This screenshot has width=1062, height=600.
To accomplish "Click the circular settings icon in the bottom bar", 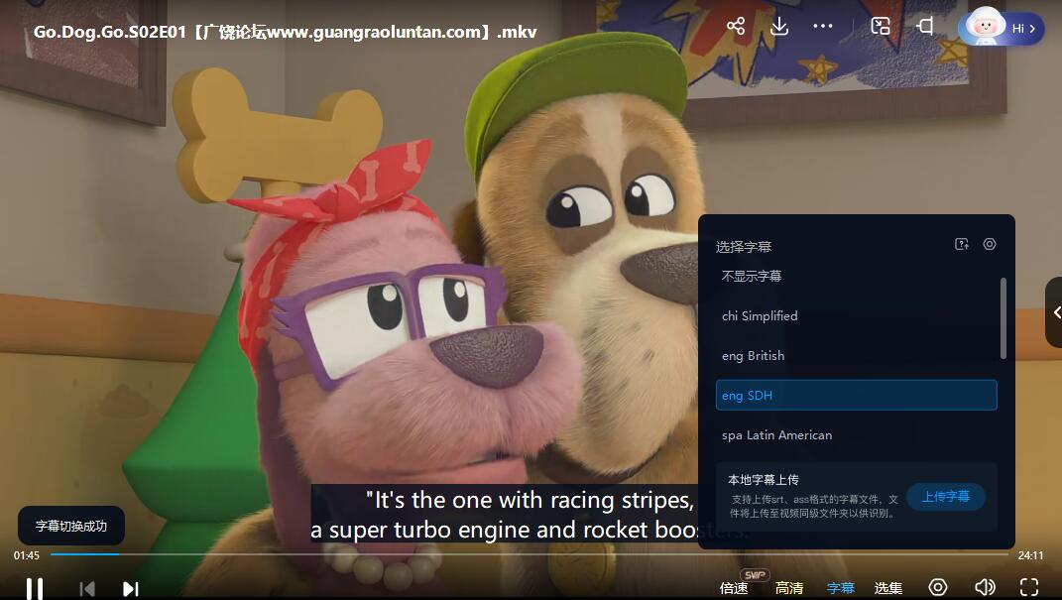I will point(938,587).
